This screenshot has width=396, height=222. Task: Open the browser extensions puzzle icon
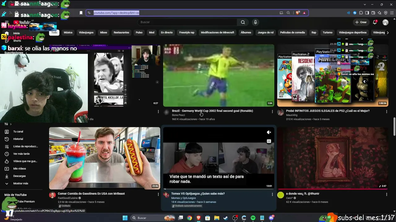[361, 13]
